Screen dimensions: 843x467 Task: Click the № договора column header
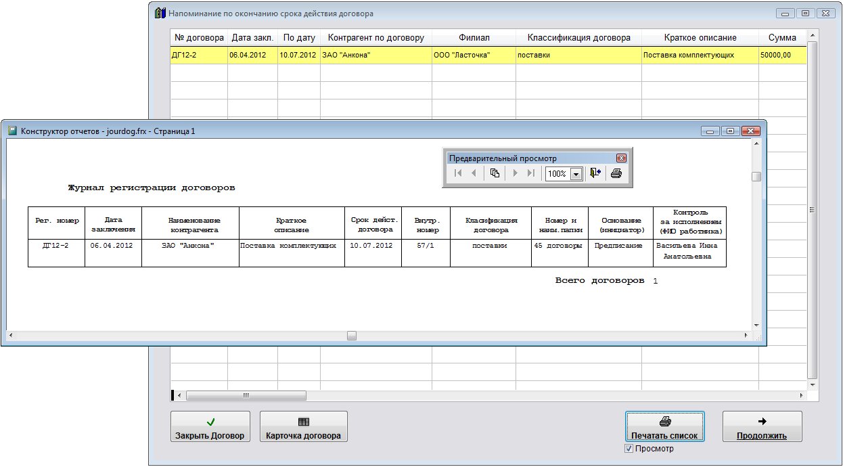[199, 38]
